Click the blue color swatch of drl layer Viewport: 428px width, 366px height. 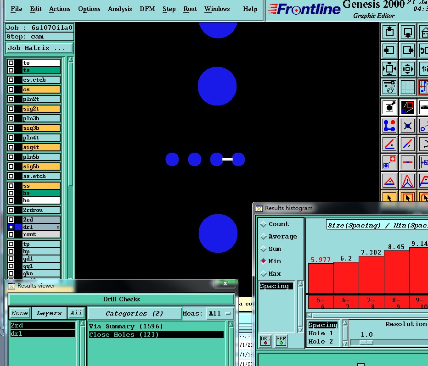click(x=18, y=227)
